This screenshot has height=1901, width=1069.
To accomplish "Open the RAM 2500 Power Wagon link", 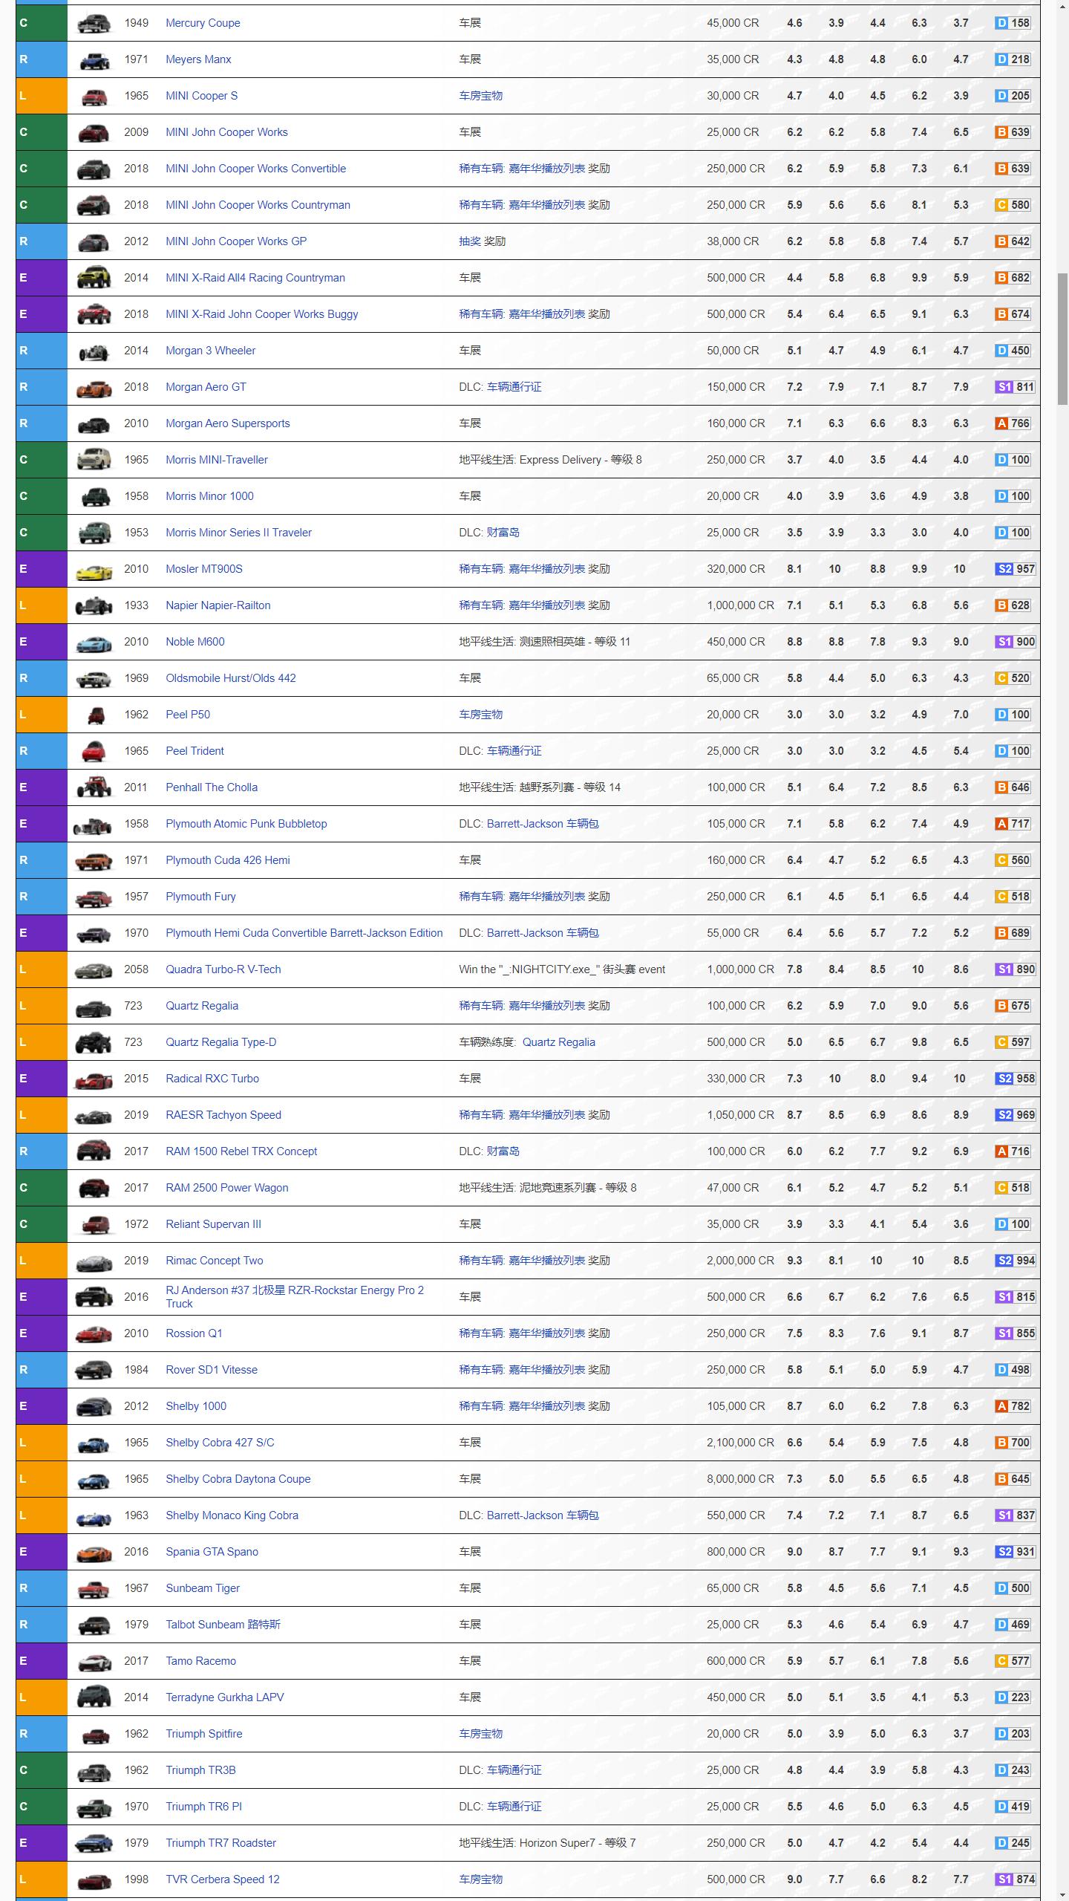I will (x=226, y=1188).
